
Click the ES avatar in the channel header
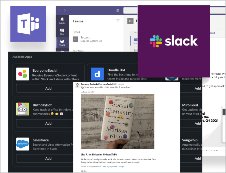pyautogui.click(x=130, y=21)
